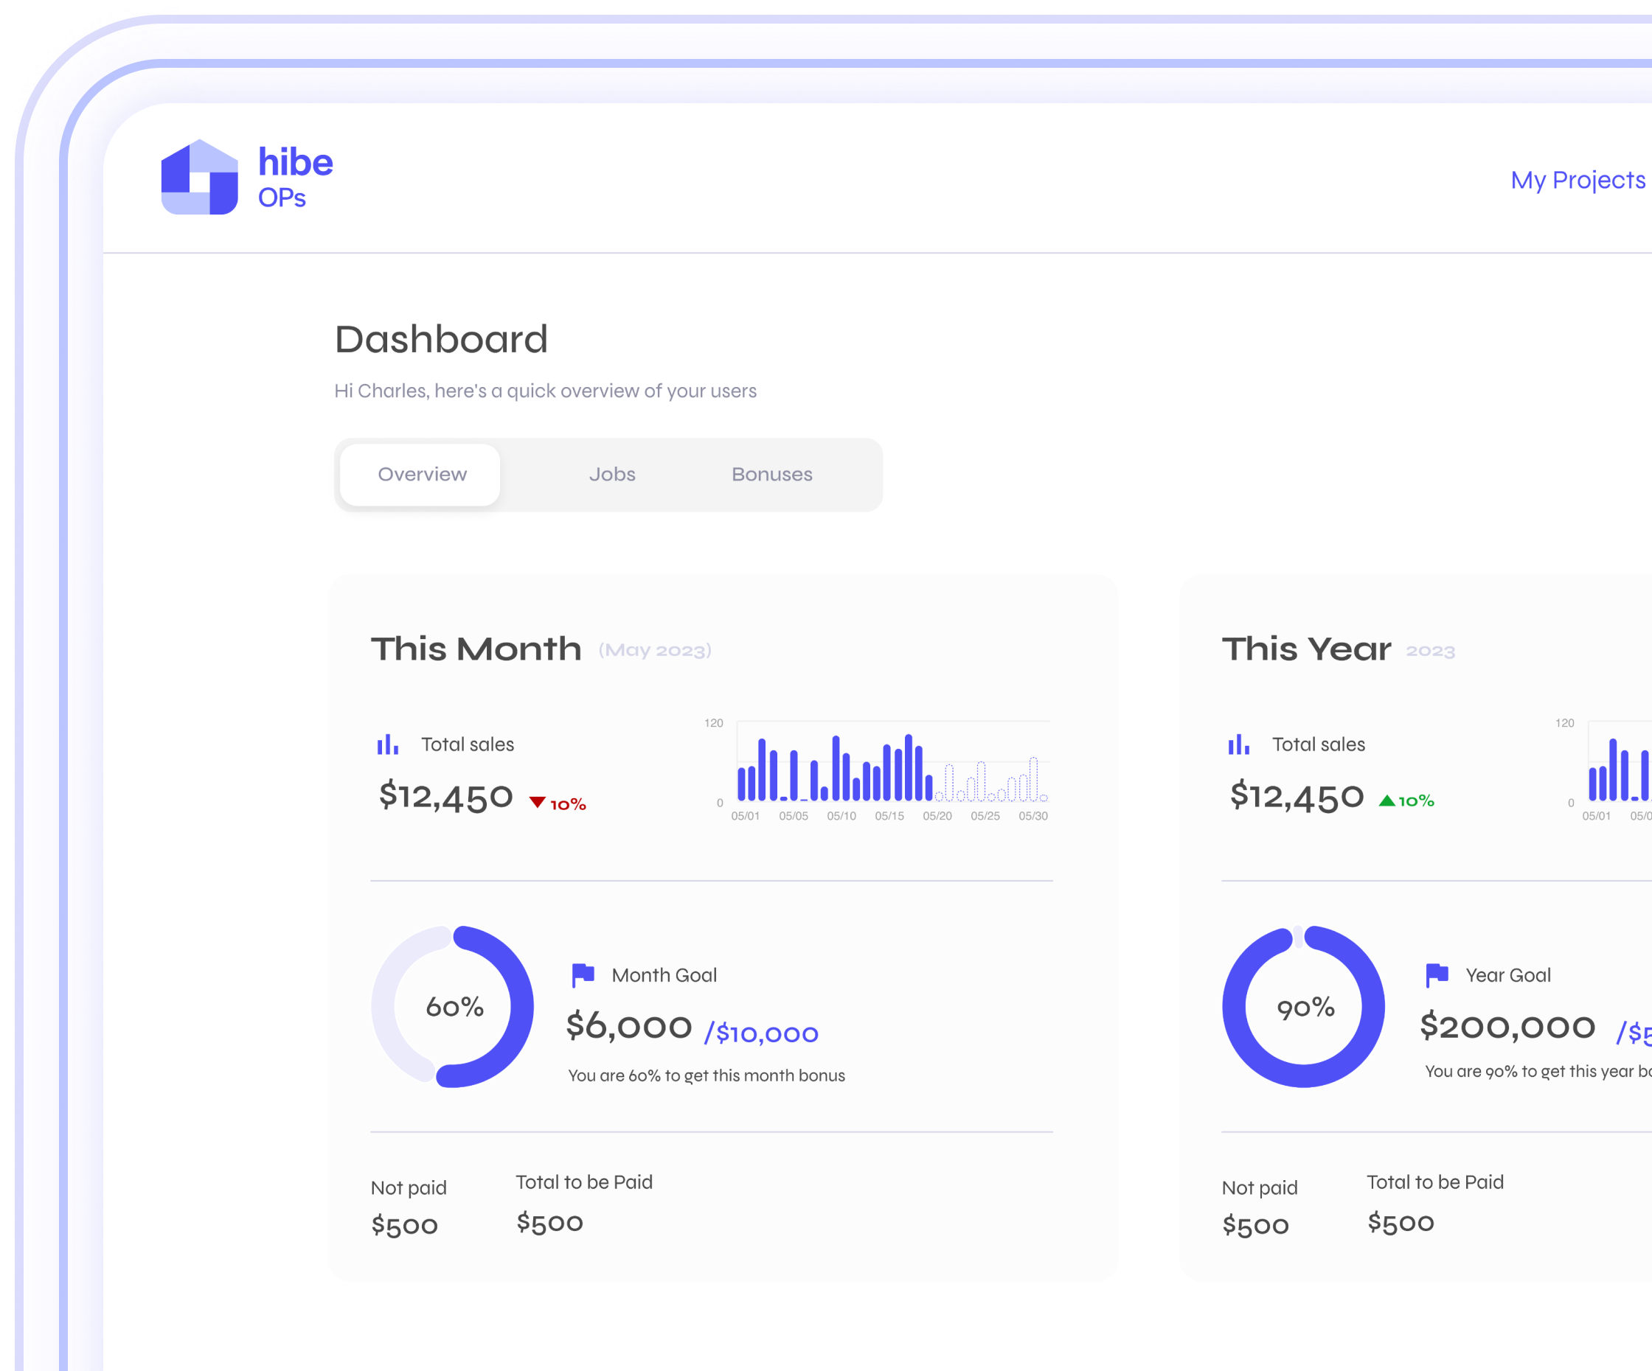Open the Bonuses tab
The image size is (1652, 1371).
click(x=771, y=474)
